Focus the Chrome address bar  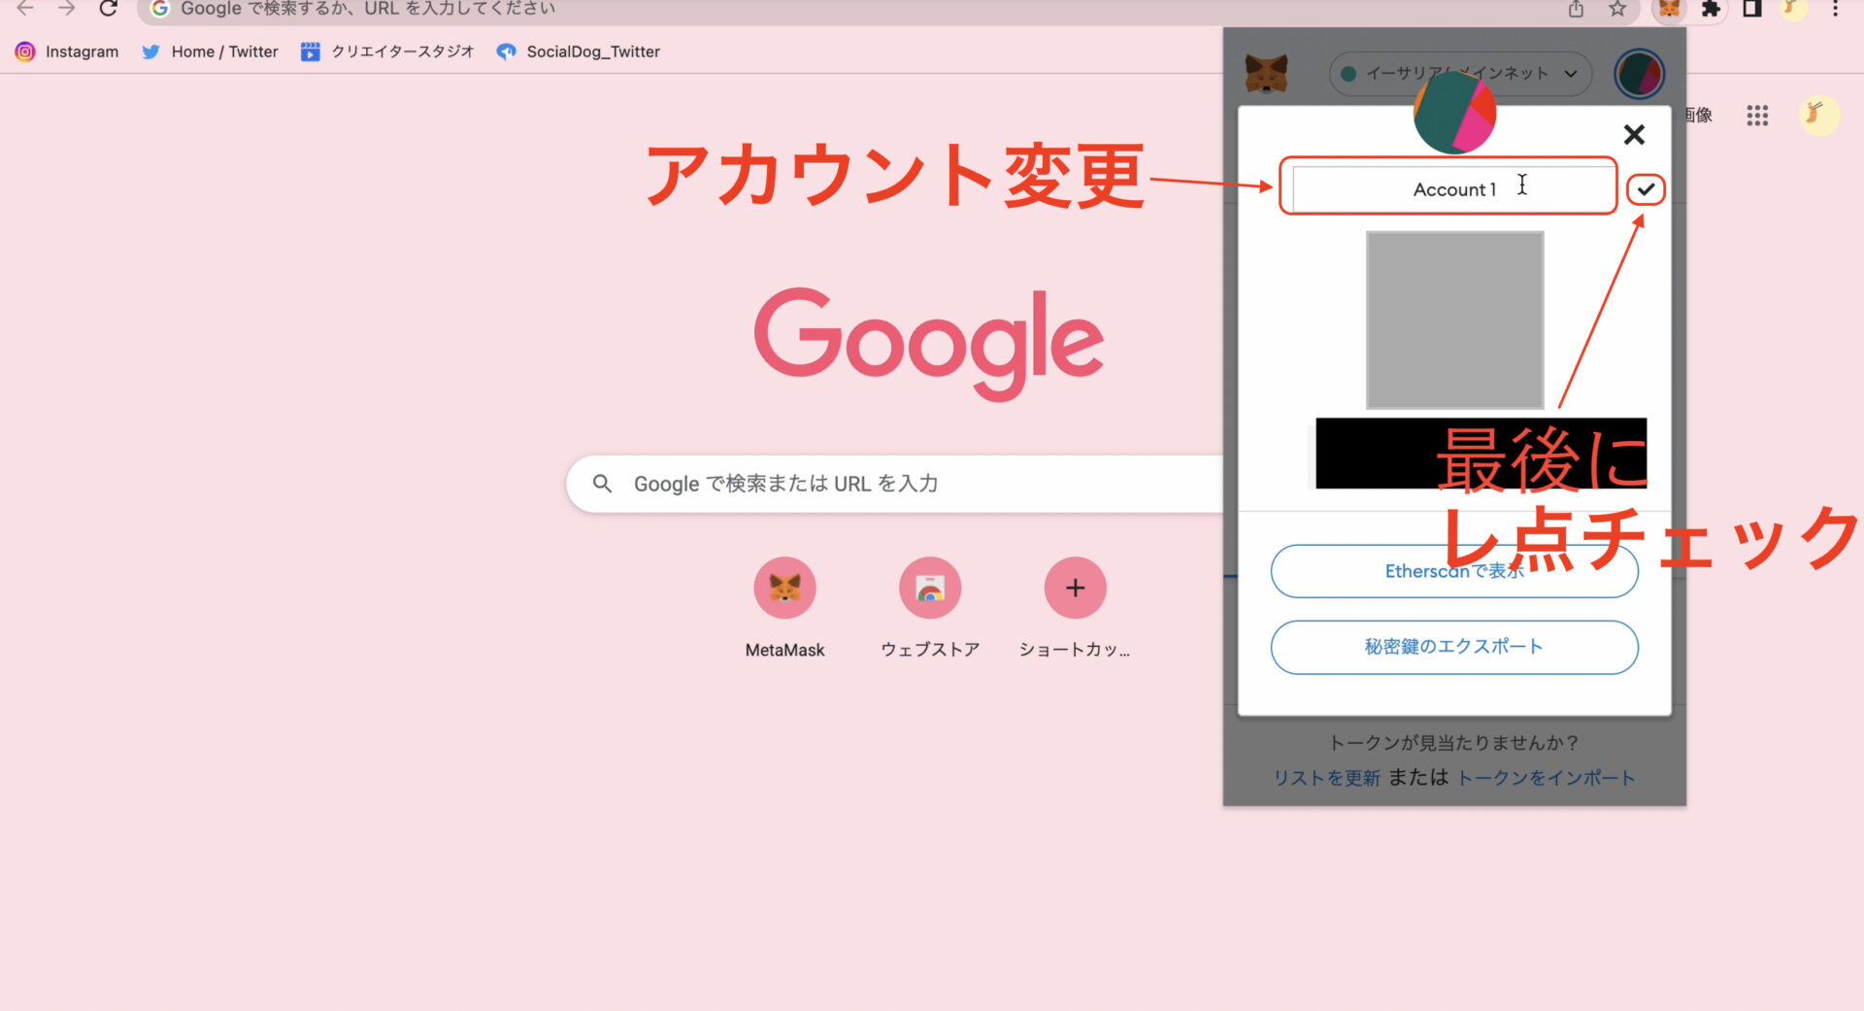854,9
